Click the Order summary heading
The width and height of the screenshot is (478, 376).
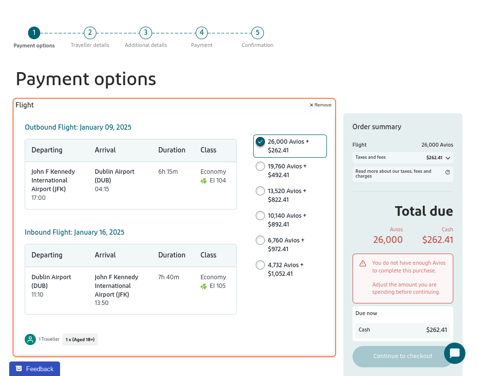coord(377,127)
